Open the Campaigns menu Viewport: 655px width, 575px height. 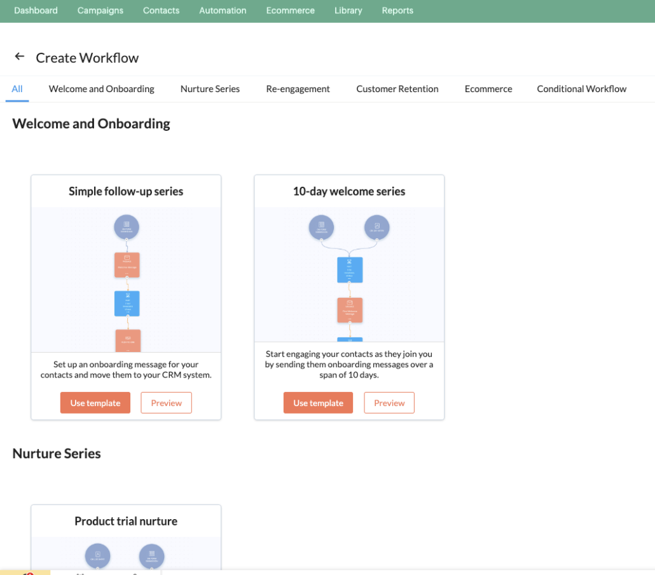100,10
